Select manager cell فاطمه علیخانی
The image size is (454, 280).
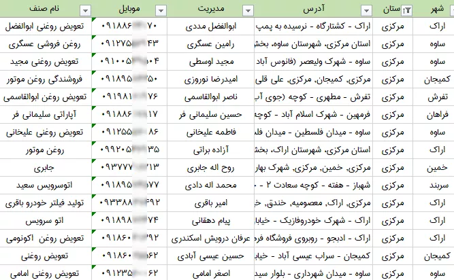coord(210,133)
